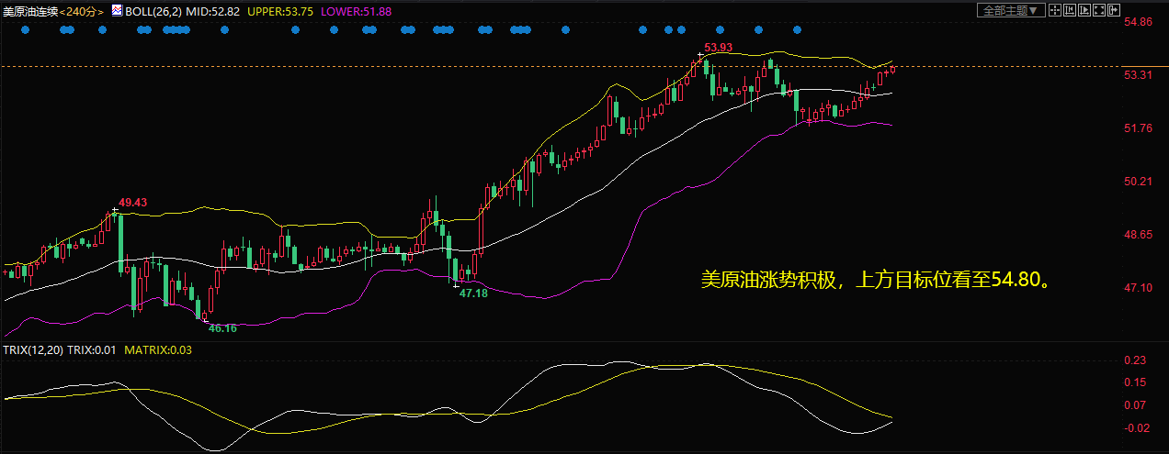This screenshot has height=454, width=1169.
Task: Click the <240分> period selector
Action: [83, 10]
